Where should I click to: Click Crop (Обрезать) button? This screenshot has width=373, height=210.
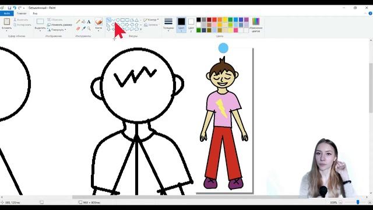pyautogui.click(x=55, y=20)
